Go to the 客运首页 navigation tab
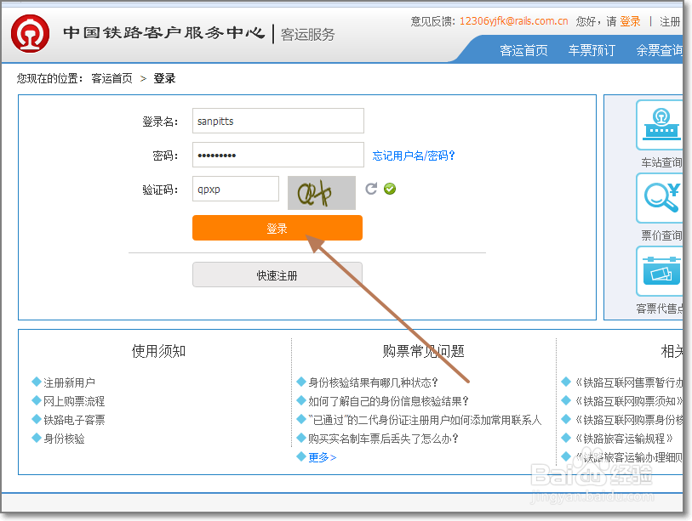The image size is (692, 521). [523, 50]
